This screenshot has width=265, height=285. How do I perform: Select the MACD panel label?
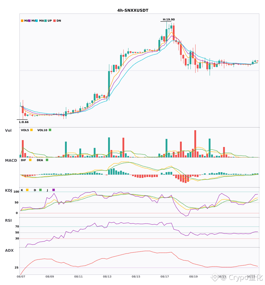pos(11,160)
